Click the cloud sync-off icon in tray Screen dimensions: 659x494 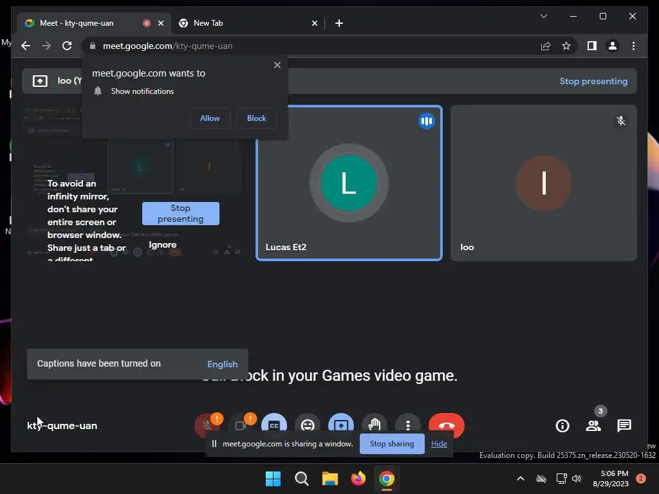click(541, 479)
